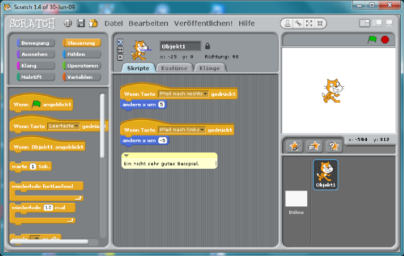This screenshot has height=256, width=404.
Task: Enter presentation mode
Action: 389,23
